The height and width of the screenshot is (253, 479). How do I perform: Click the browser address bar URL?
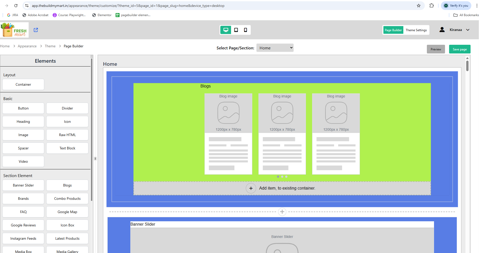tap(128, 6)
